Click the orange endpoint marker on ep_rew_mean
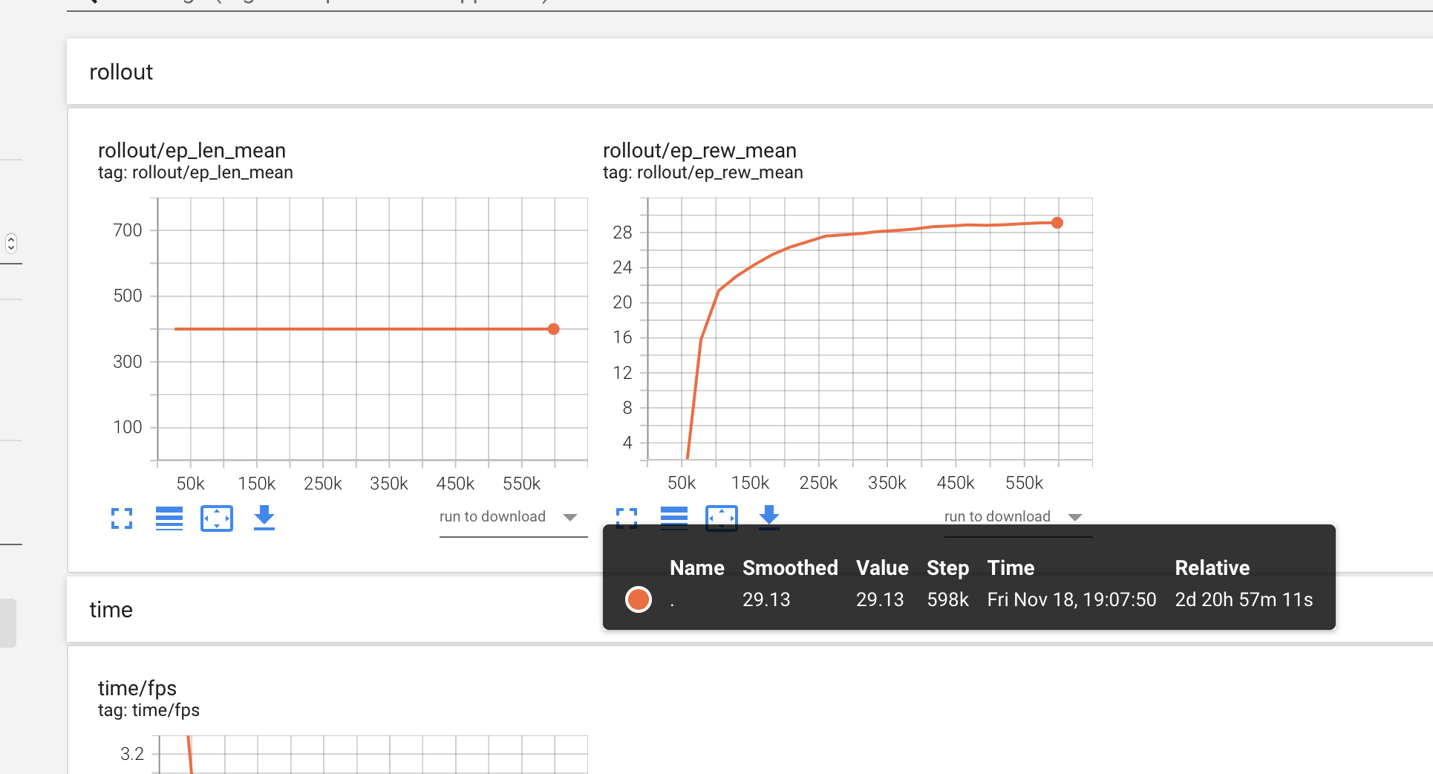The image size is (1433, 774). [x=1057, y=222]
